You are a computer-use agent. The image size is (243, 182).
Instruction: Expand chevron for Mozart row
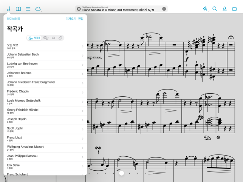(x=83, y=148)
